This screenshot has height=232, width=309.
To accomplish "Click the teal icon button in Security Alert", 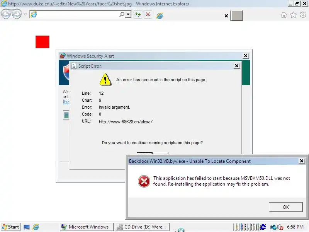I will tap(66, 115).
